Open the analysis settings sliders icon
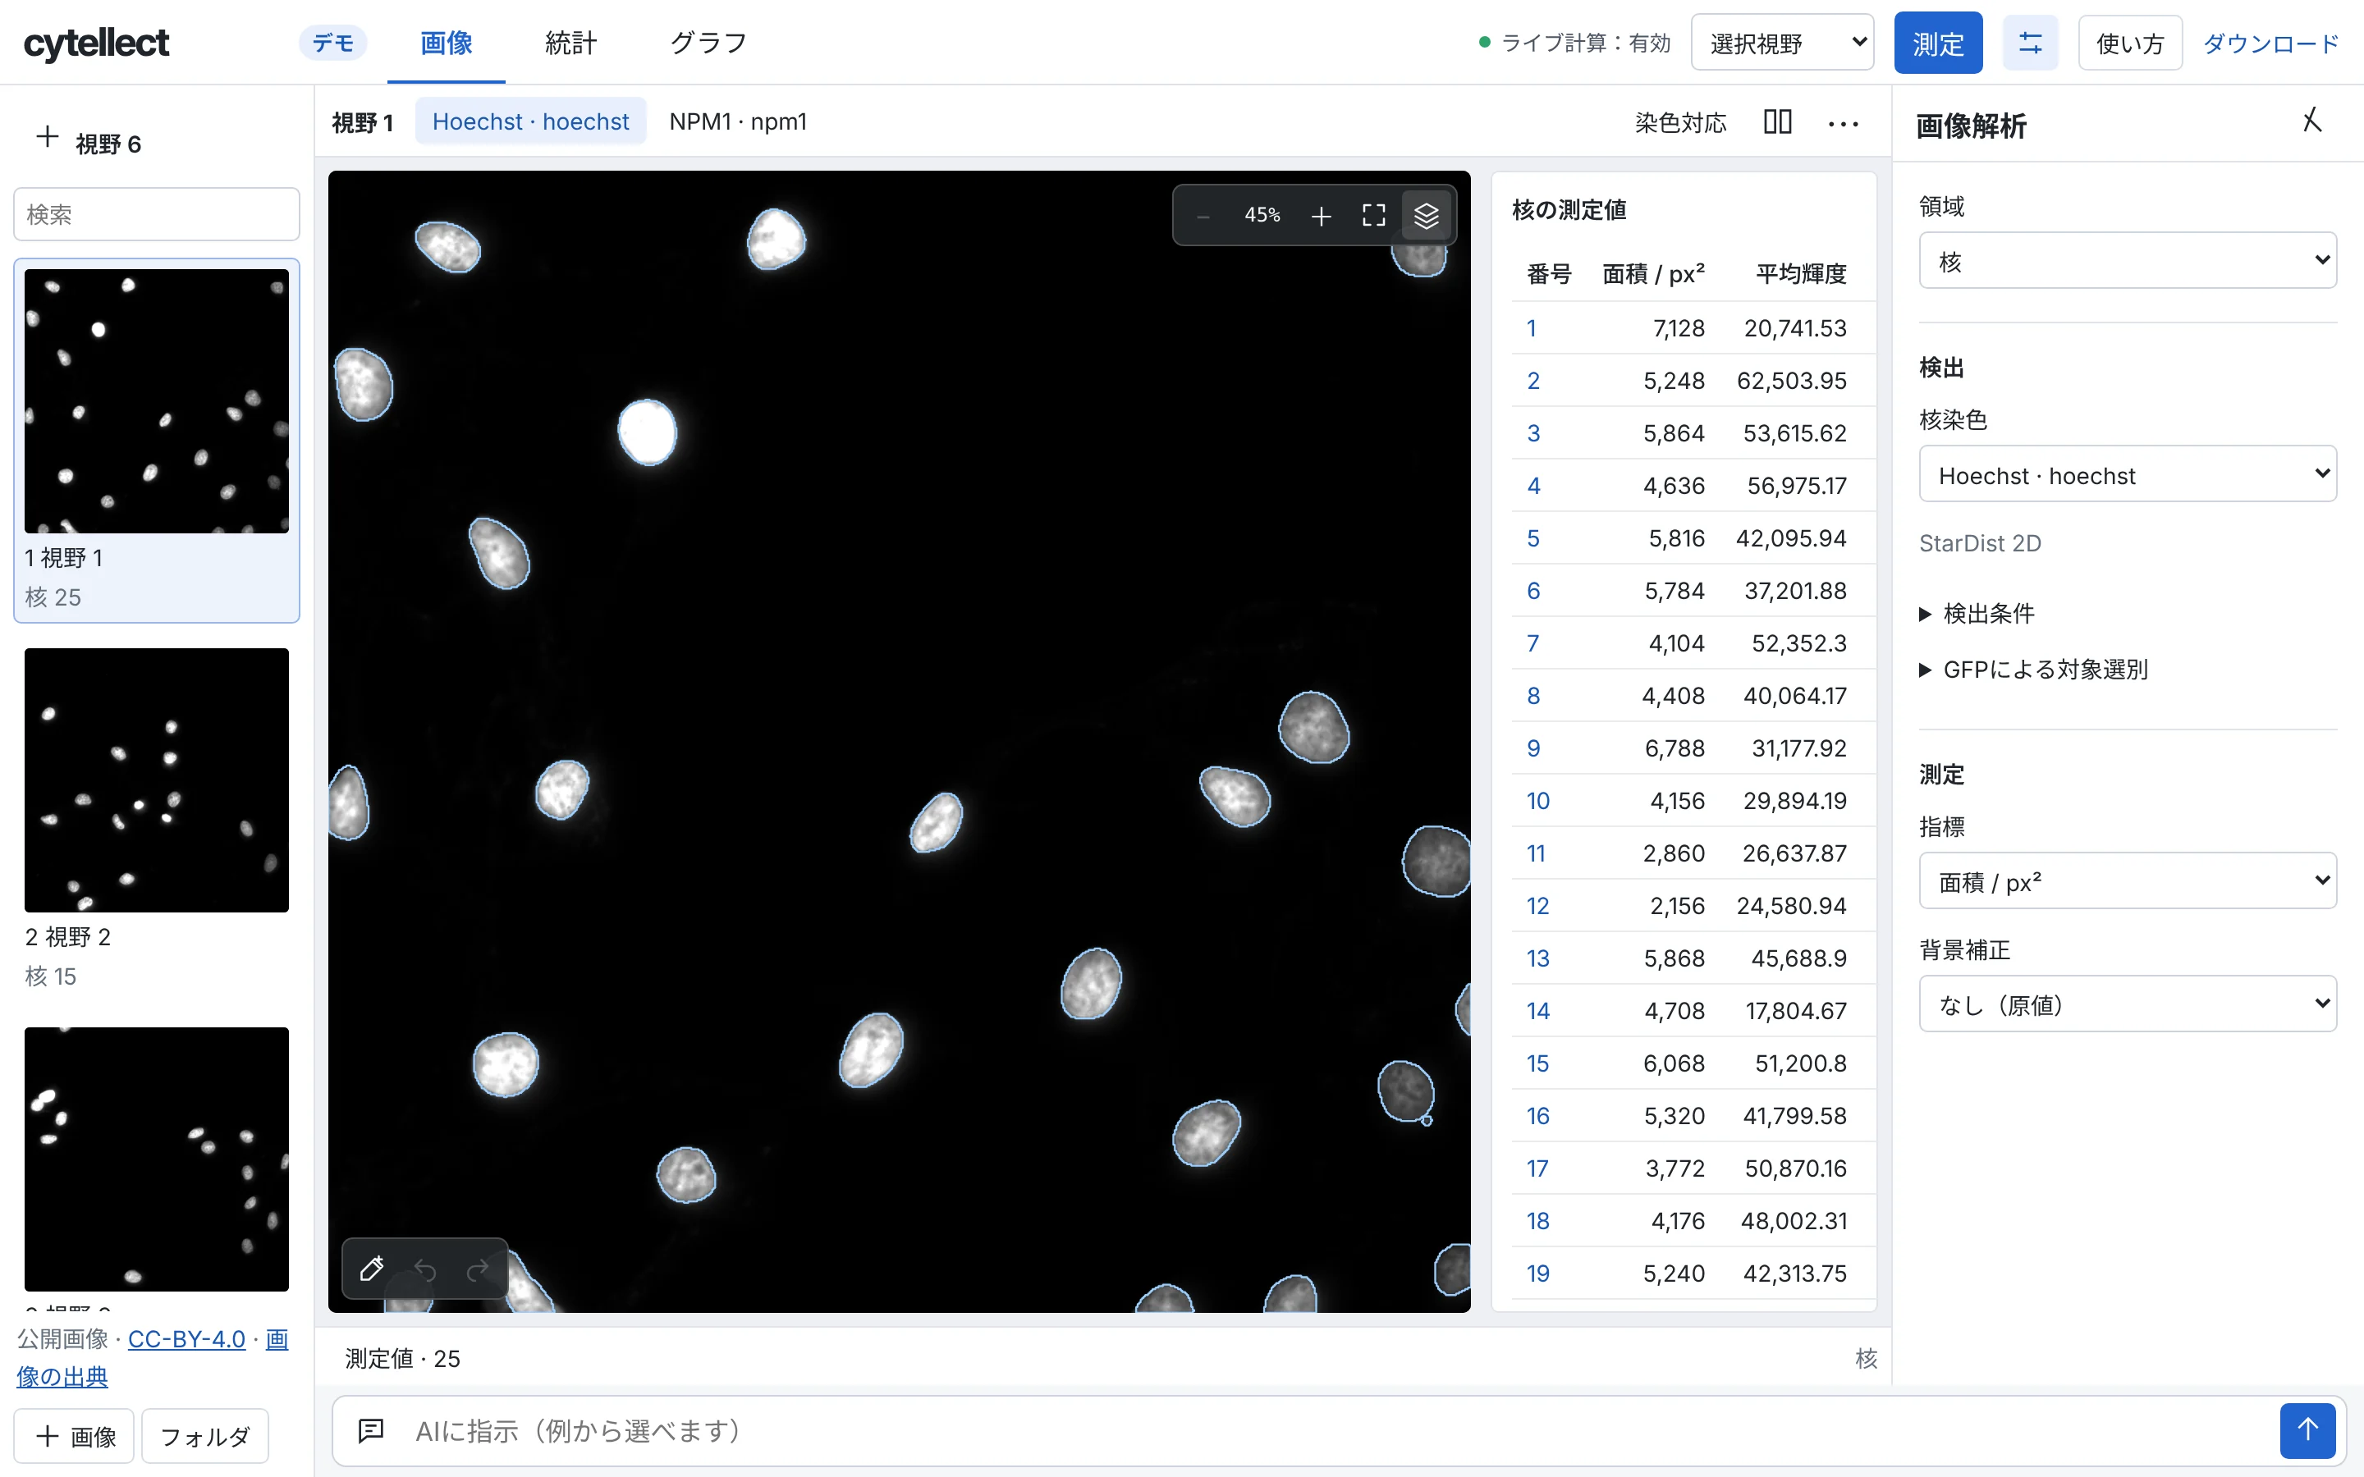The image size is (2364, 1477). (x=2030, y=43)
